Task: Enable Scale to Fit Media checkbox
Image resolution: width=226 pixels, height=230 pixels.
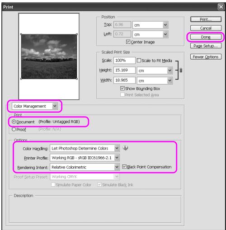Action: (x=139, y=61)
